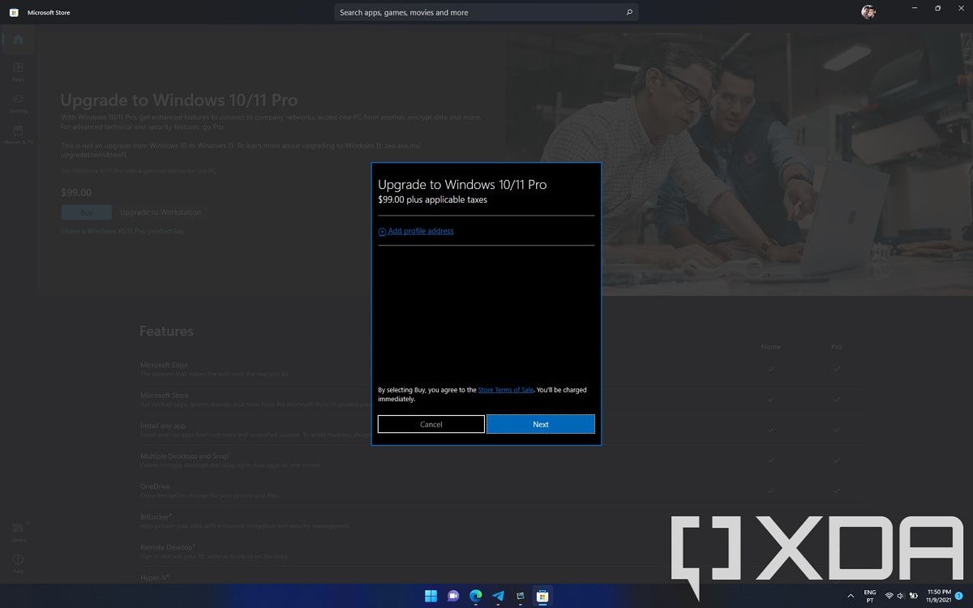Click the Next button in the dialog

(540, 424)
